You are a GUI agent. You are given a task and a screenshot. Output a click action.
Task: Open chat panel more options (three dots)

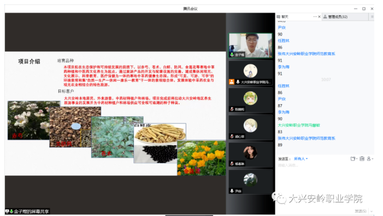pos(315,16)
